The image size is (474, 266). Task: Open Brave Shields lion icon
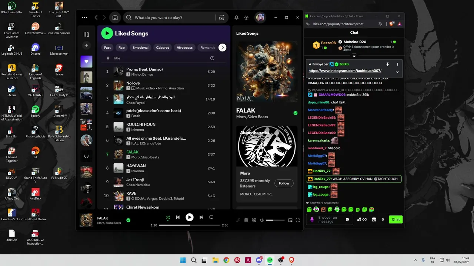pos(391,24)
